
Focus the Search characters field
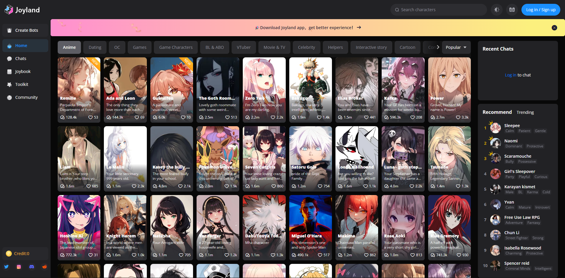[438, 10]
